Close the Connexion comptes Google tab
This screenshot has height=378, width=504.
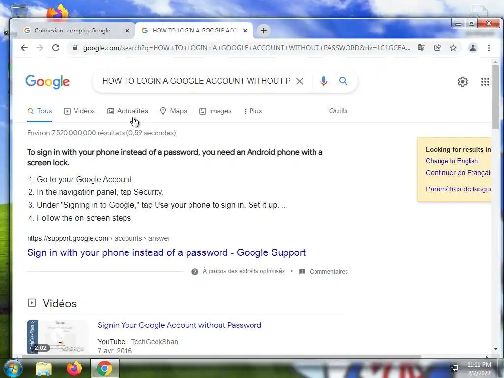point(127,31)
